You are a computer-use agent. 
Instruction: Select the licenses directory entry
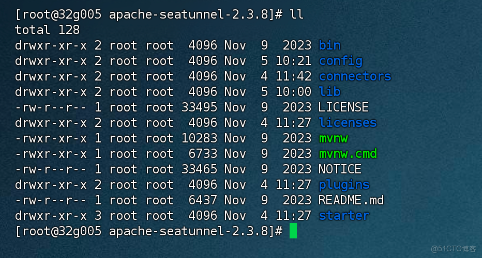point(348,123)
